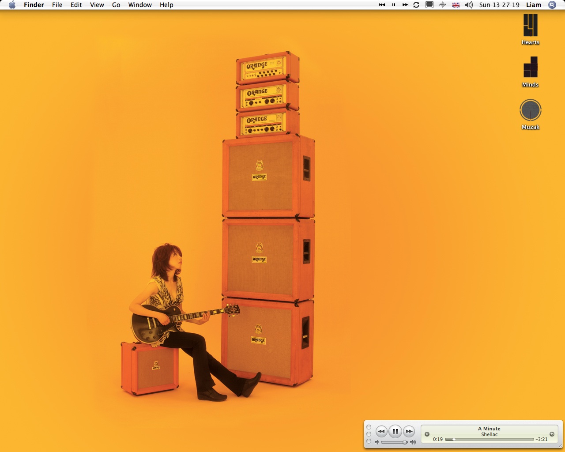565x452 pixels.
Task: Click next track icon in menu bar
Action: pyautogui.click(x=405, y=5)
